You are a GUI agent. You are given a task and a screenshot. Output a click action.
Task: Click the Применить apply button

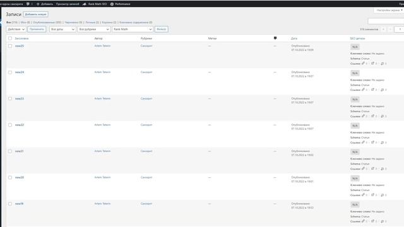37,30
